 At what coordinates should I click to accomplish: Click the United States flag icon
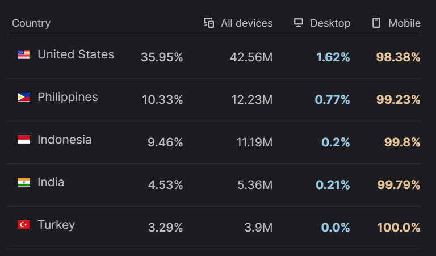coord(24,54)
